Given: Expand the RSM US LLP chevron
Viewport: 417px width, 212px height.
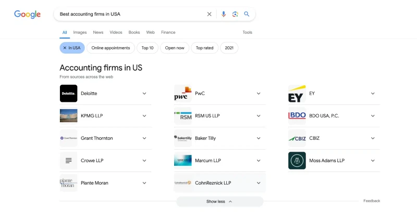Looking at the screenshot, I should [259, 116].
